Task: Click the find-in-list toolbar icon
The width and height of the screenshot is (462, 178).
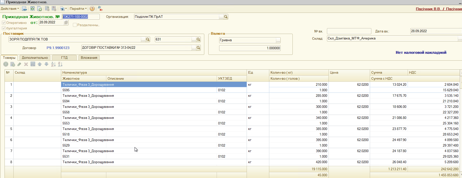Action: pyautogui.click(x=24, y=9)
